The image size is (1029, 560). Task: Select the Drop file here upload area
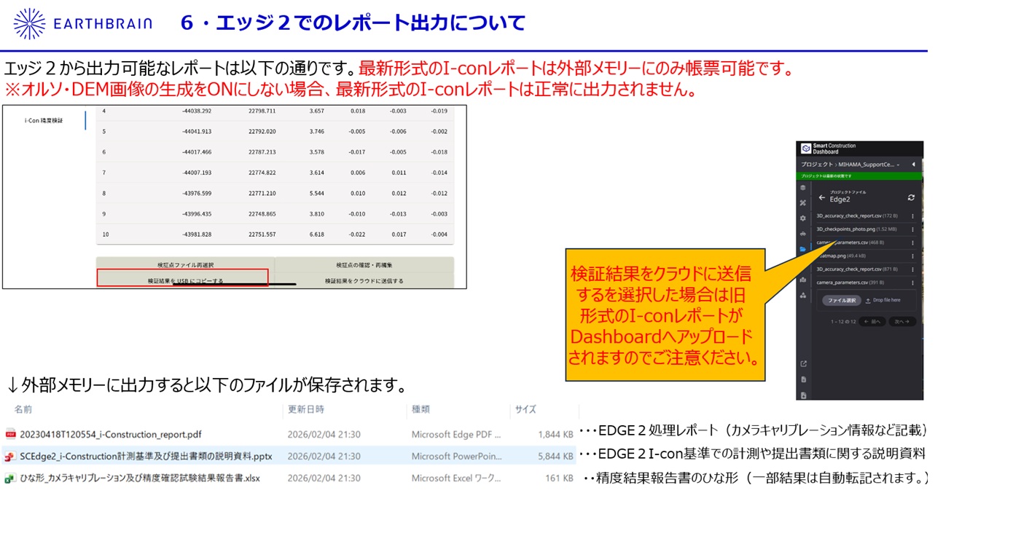883,300
